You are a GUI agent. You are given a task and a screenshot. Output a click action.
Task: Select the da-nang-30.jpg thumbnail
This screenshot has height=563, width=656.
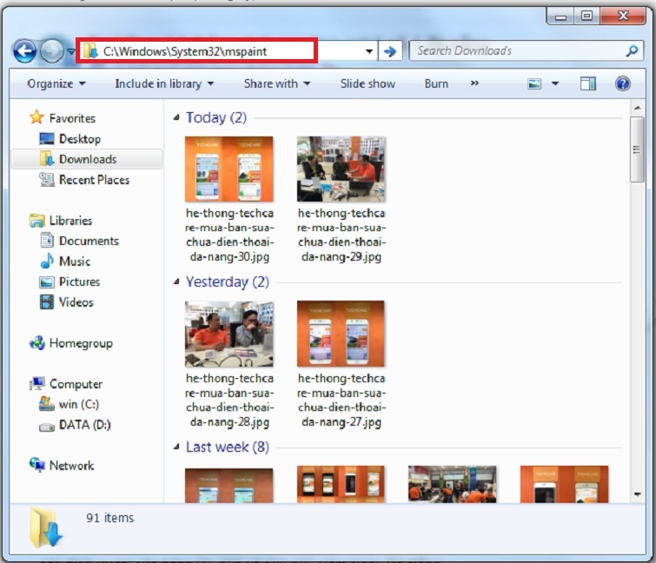click(x=229, y=169)
